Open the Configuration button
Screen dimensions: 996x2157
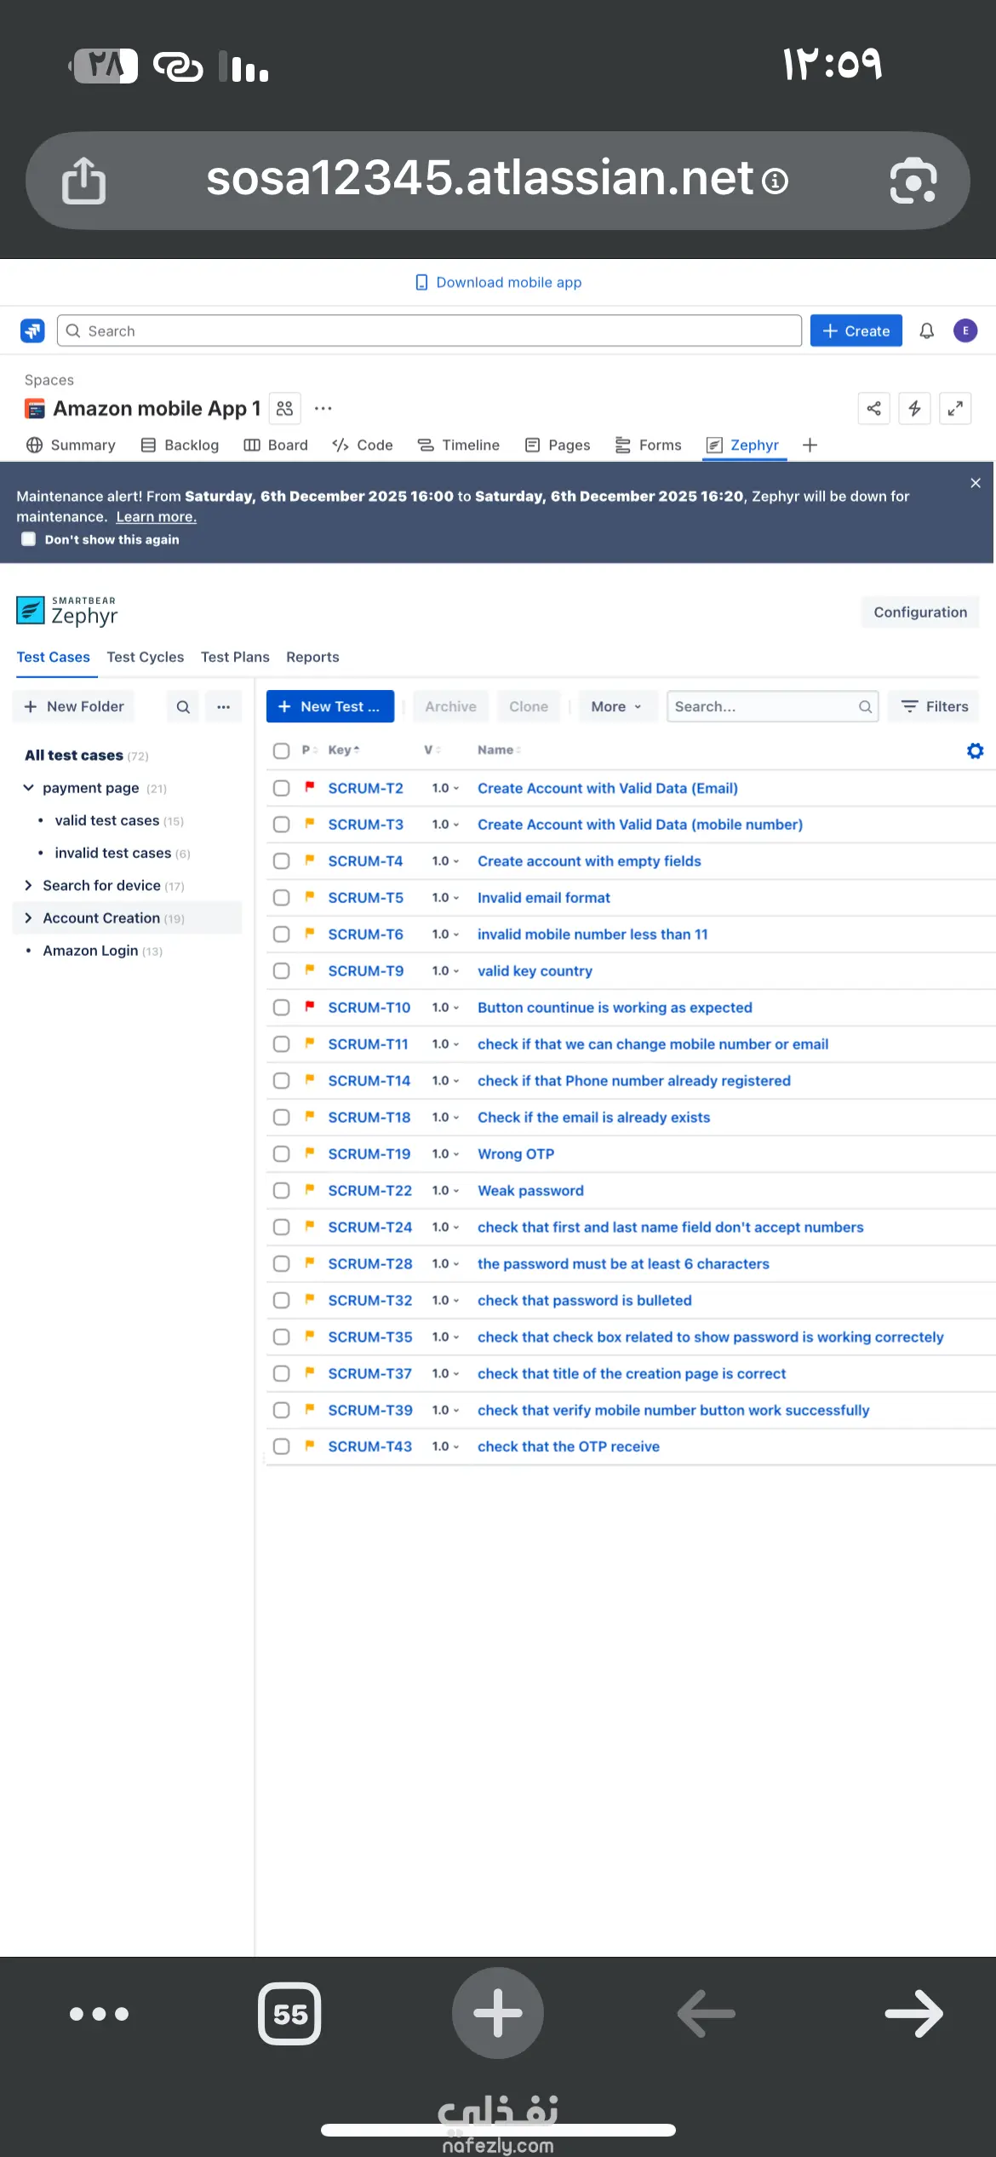pos(920,612)
